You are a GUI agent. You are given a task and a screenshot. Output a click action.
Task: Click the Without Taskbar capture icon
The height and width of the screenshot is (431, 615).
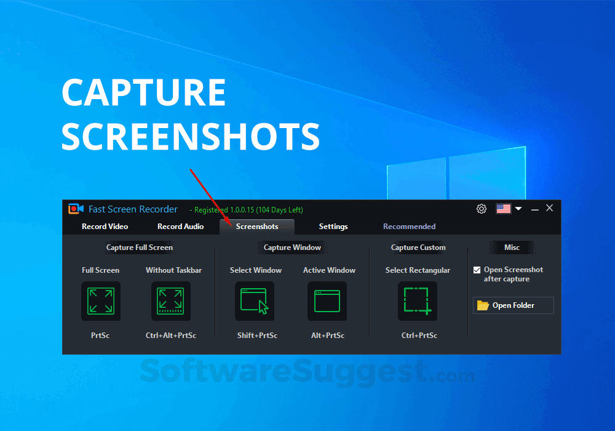(171, 301)
